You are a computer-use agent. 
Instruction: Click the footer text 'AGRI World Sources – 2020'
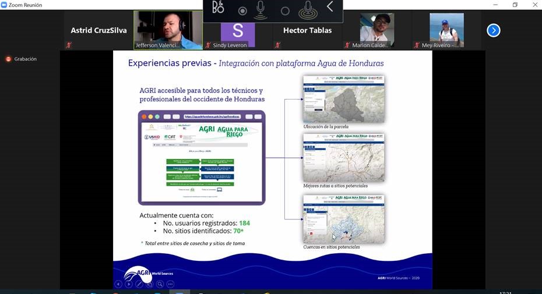tap(399, 278)
